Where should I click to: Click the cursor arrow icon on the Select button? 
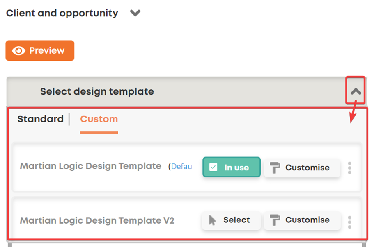pyautogui.click(x=212, y=220)
